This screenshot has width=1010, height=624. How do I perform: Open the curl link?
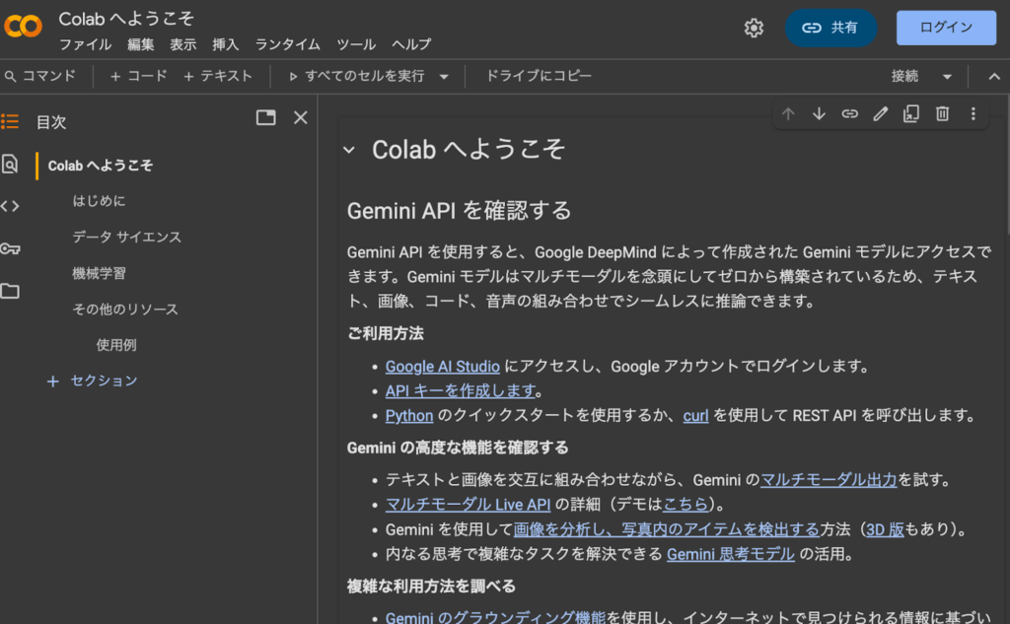click(695, 416)
